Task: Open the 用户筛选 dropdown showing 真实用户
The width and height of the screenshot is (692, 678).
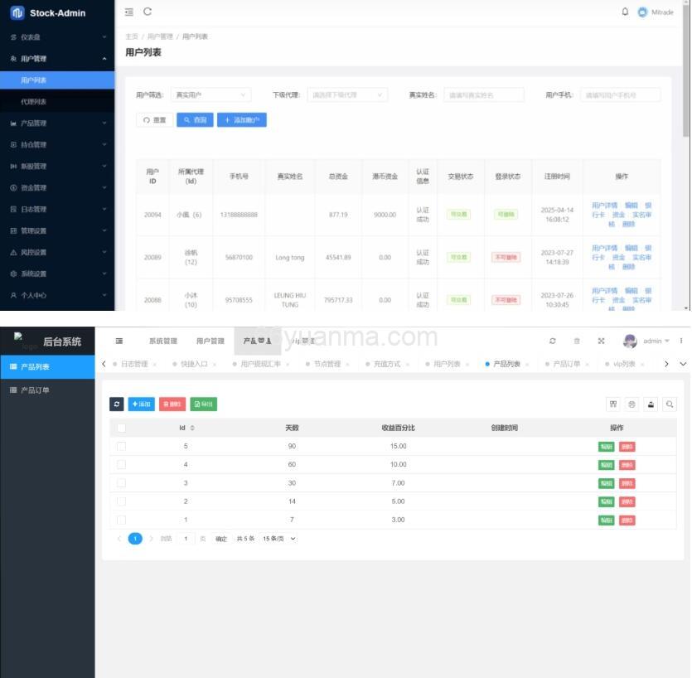Action: (x=211, y=95)
